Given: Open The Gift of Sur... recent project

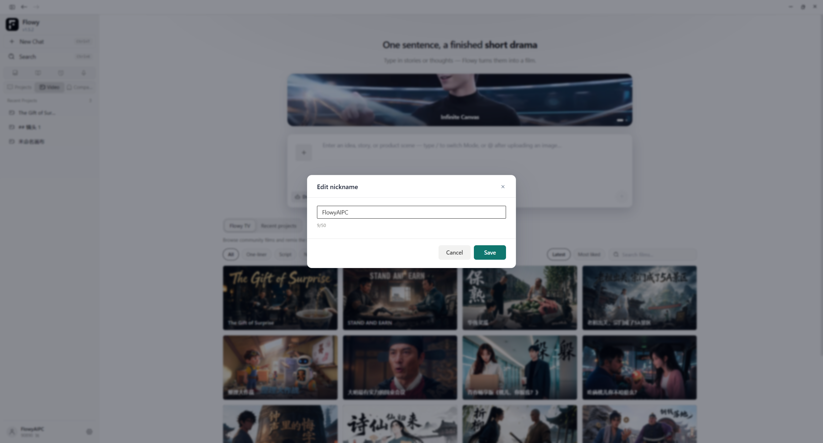Looking at the screenshot, I should click(x=50, y=113).
